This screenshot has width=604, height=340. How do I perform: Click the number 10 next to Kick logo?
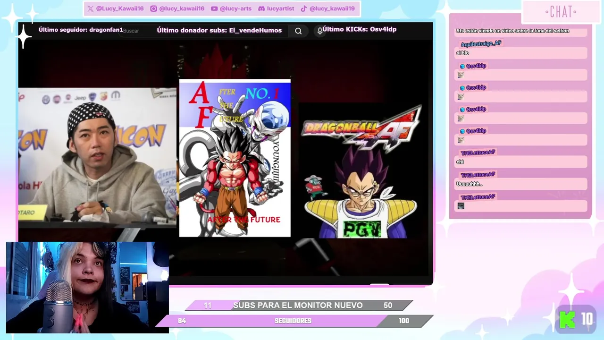click(587, 320)
